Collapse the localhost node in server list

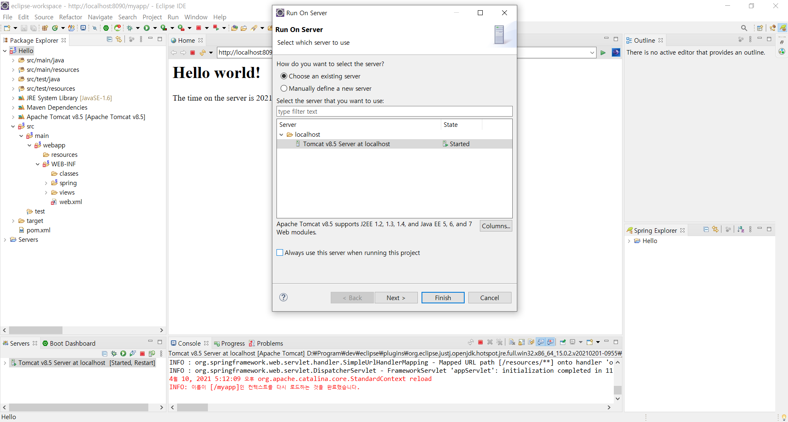(x=281, y=135)
